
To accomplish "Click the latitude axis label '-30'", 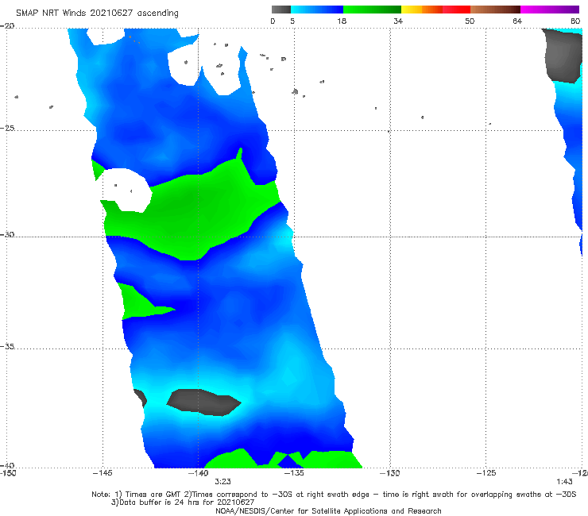I will tap(7, 234).
